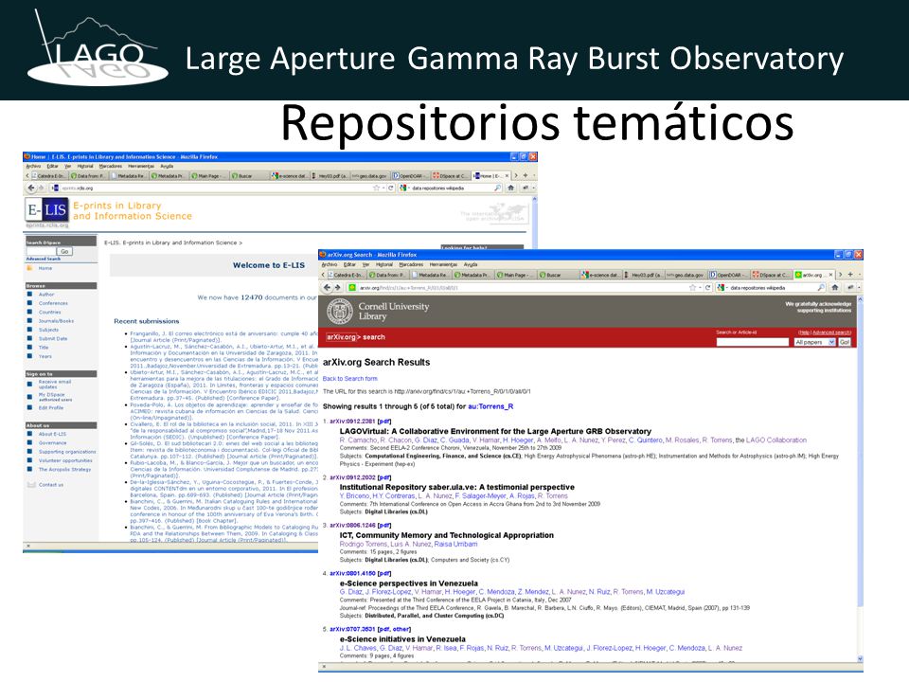909x682 pixels.
Task: Expand tab overflow arrow in arXiv window
Action: coord(840,275)
